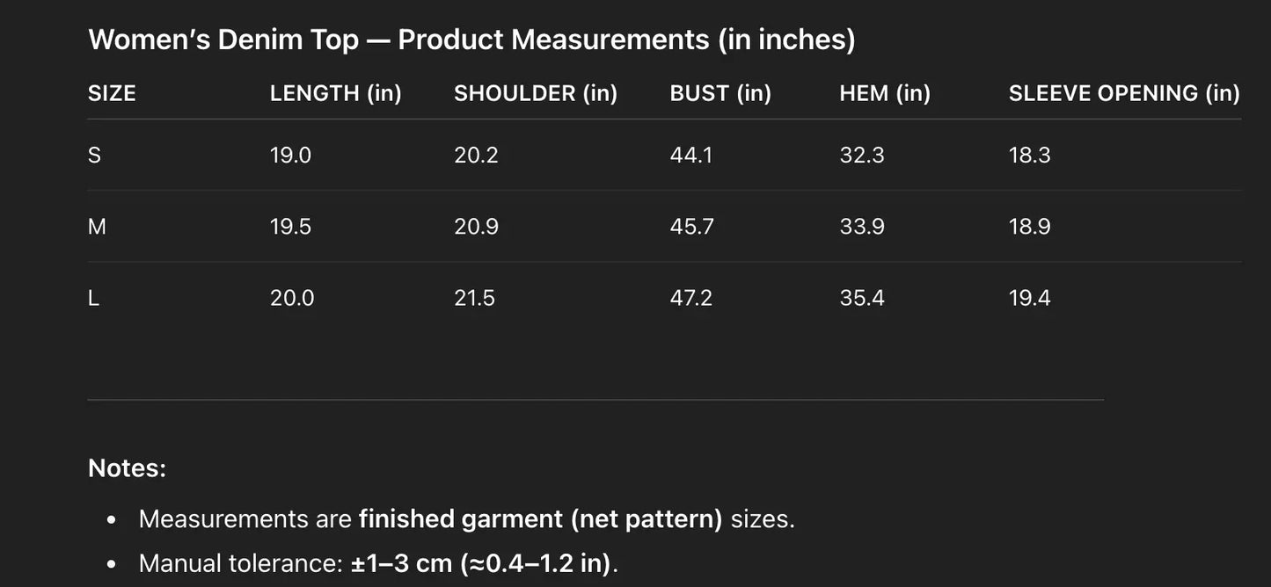The image size is (1271, 587).
Task: Click the Notes: heading
Action: point(127,467)
